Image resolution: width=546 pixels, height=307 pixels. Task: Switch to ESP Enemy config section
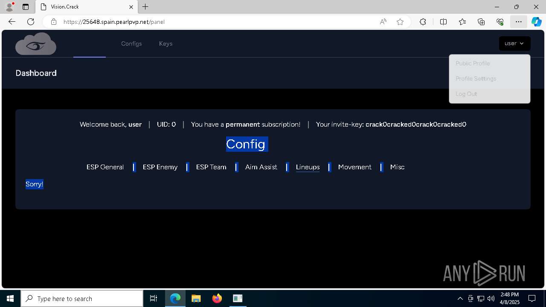[x=160, y=167]
